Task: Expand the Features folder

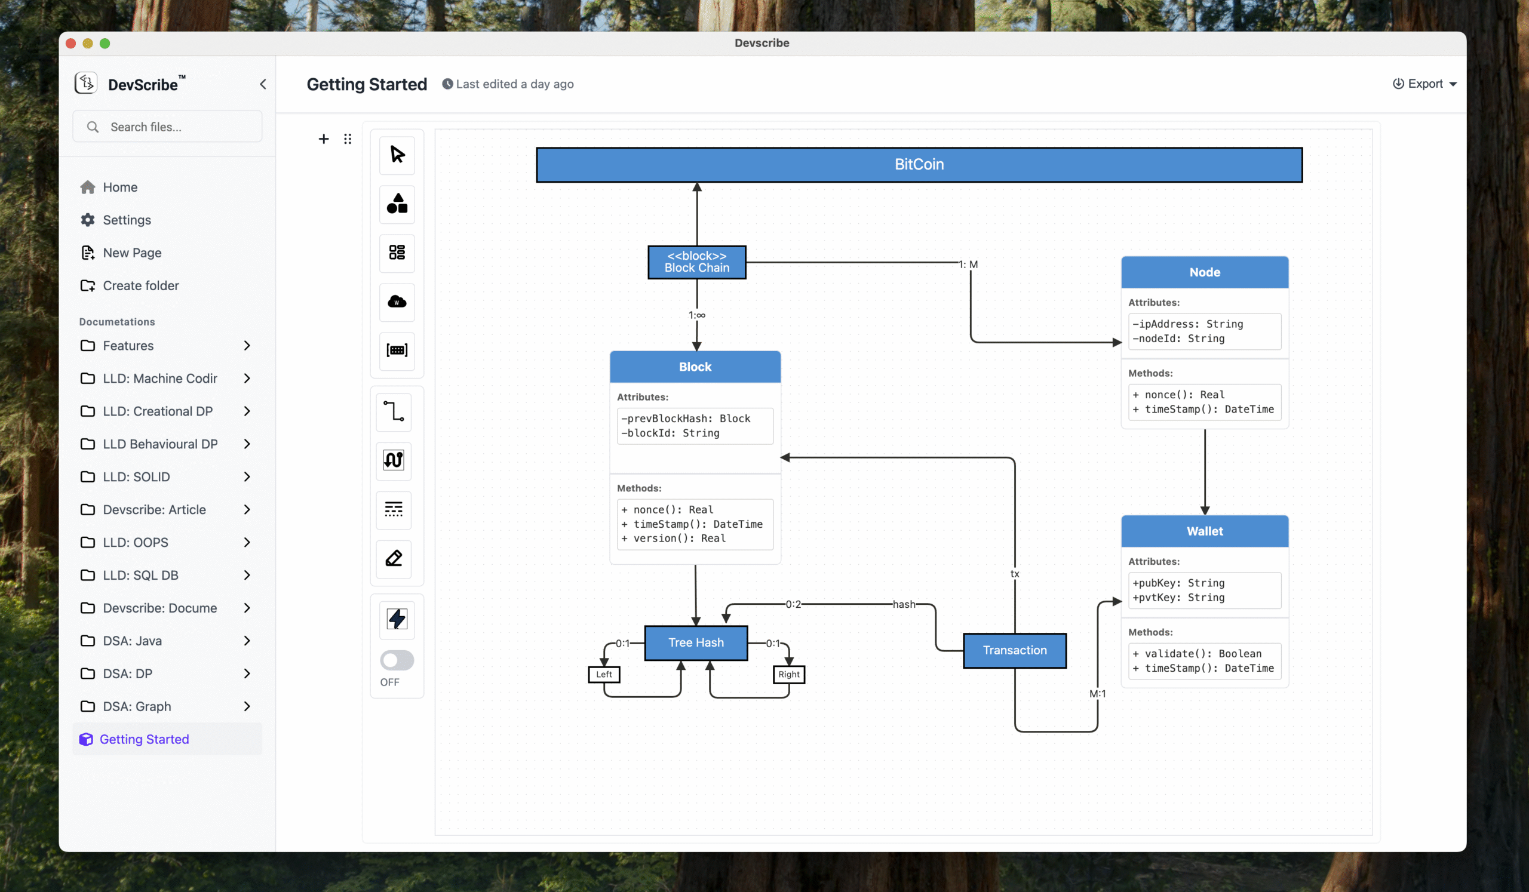Action: point(246,346)
